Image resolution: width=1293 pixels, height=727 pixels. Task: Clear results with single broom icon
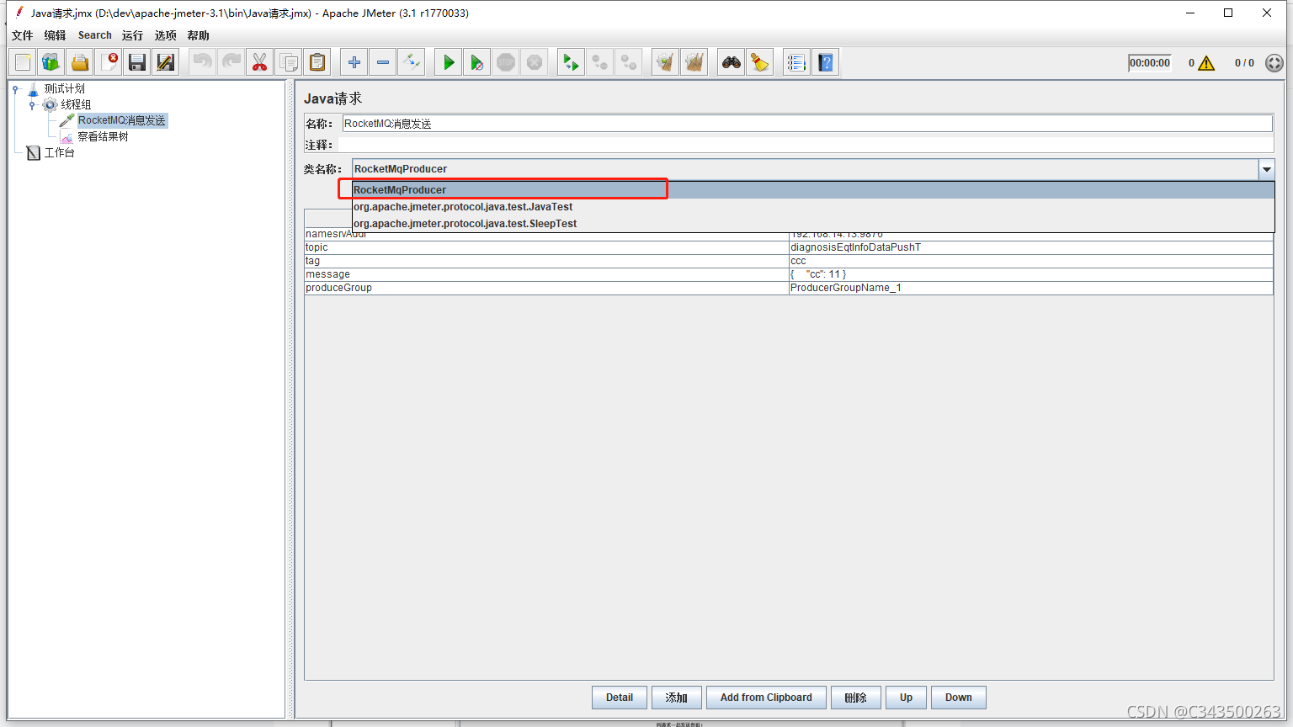[x=666, y=62]
